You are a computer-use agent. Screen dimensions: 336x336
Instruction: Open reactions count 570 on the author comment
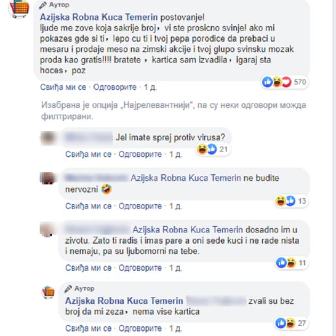pyautogui.click(x=285, y=82)
